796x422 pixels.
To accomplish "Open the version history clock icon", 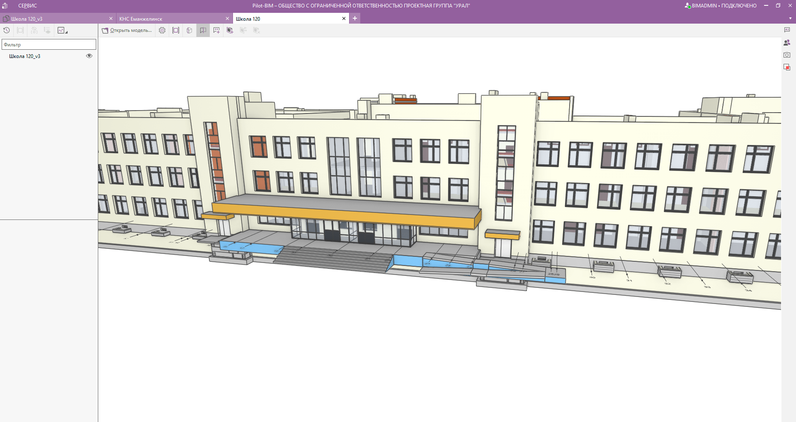I will pos(7,30).
